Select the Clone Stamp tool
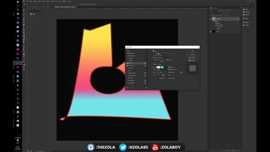Viewport: 270px width, 152px height. click(24, 30)
